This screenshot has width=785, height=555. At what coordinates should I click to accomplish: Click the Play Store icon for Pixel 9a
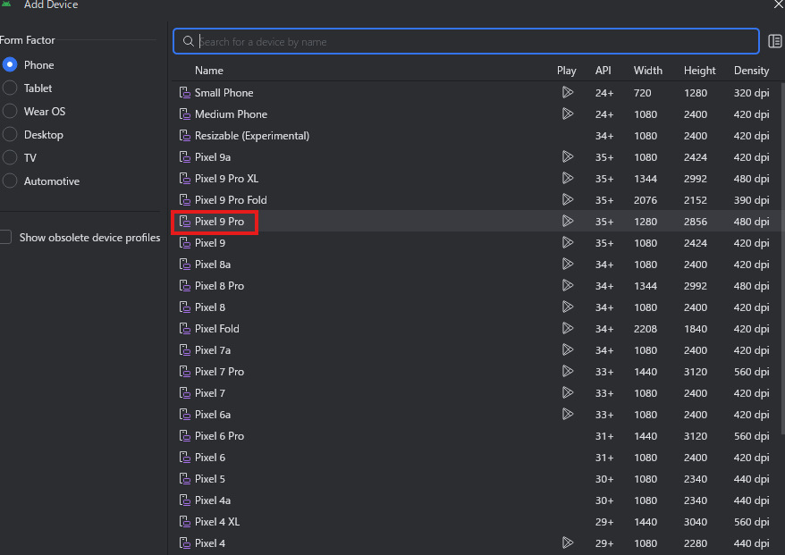click(567, 157)
